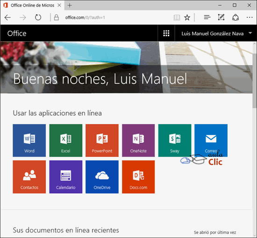Launch the Sway tile
This screenshot has width=257, height=238.
click(175, 141)
